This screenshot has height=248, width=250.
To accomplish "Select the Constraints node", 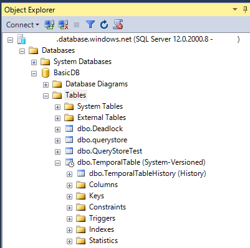I will pos(107,207).
